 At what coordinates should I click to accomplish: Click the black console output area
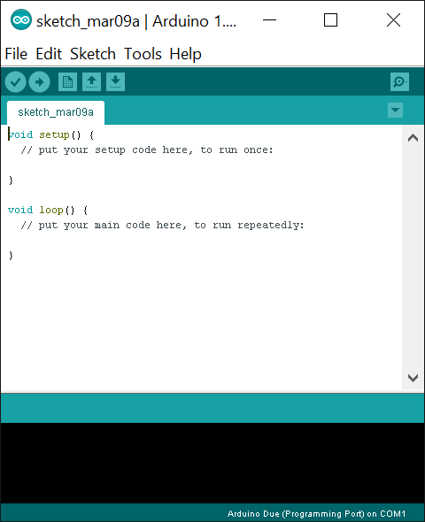pyautogui.click(x=212, y=463)
